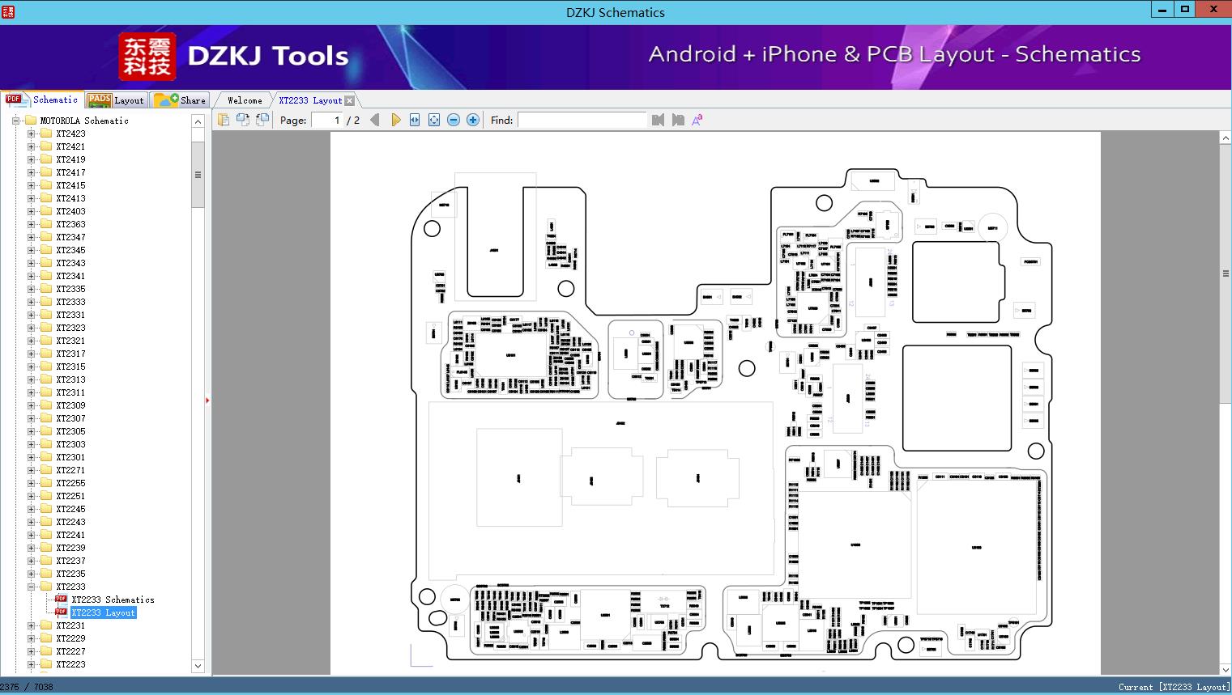Viewport: 1232px width, 695px height.
Task: Open the Share tab
Action: click(180, 100)
